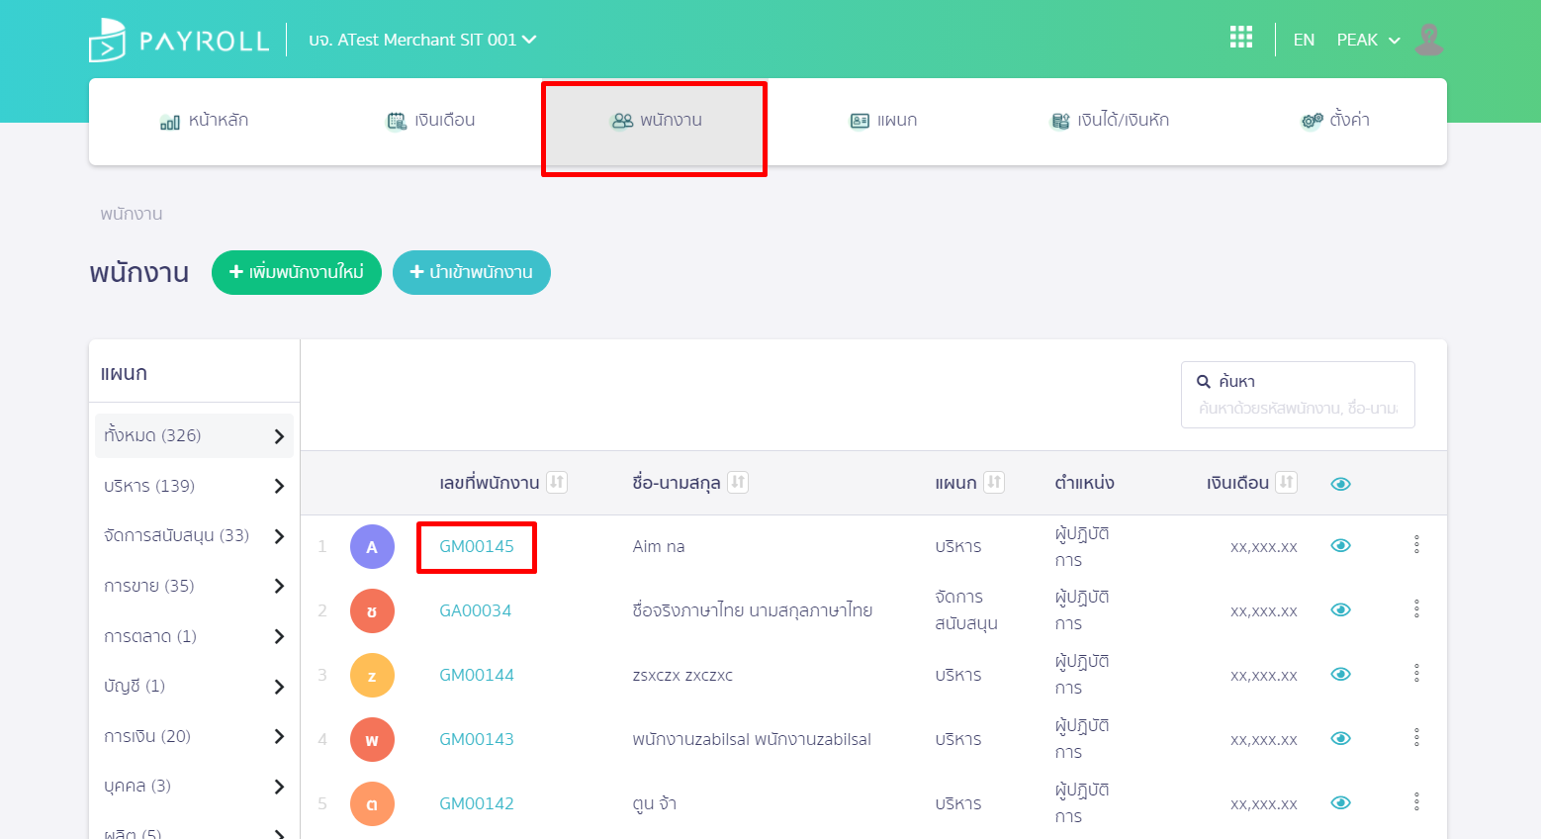Show salary for GM00144 row

click(x=1341, y=674)
